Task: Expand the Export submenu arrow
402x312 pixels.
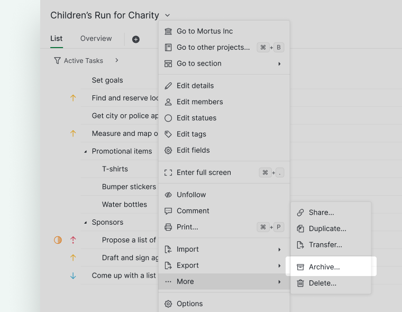Action: point(279,266)
